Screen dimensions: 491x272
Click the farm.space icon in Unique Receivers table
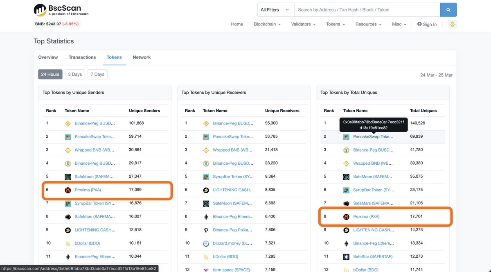pos(206,270)
